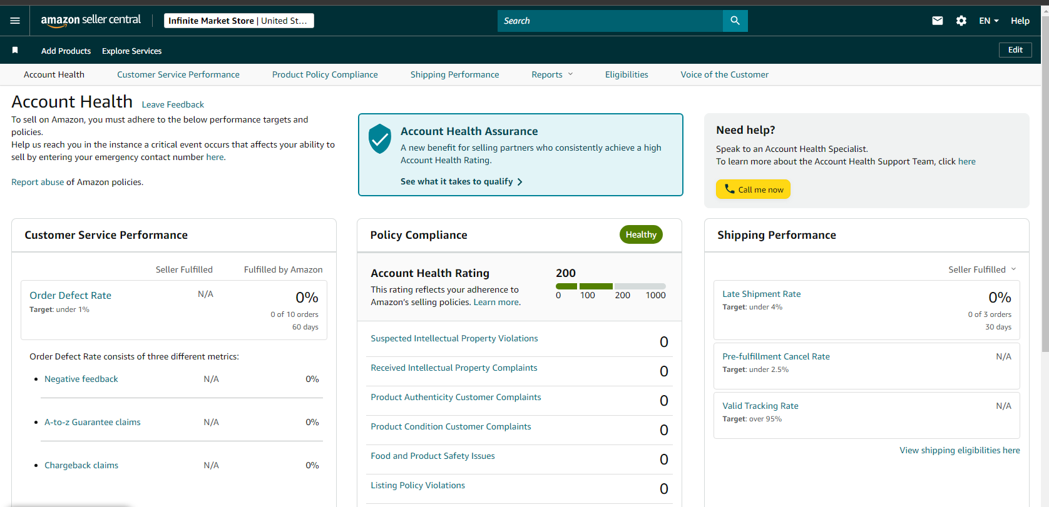Open the Infinite Market Store selector
The image size is (1049, 507).
(239, 21)
